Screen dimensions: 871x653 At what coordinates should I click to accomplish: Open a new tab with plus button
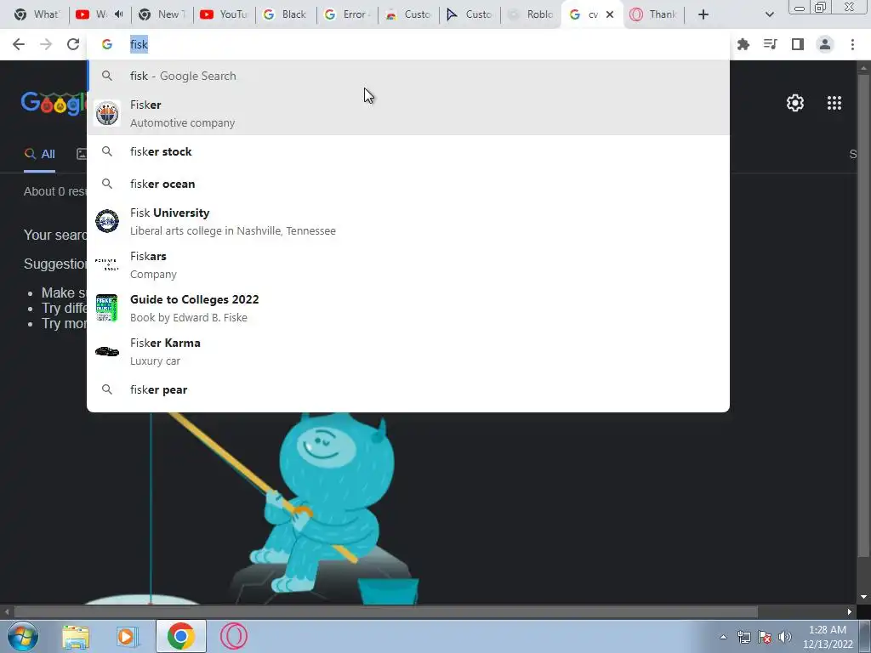point(703,14)
